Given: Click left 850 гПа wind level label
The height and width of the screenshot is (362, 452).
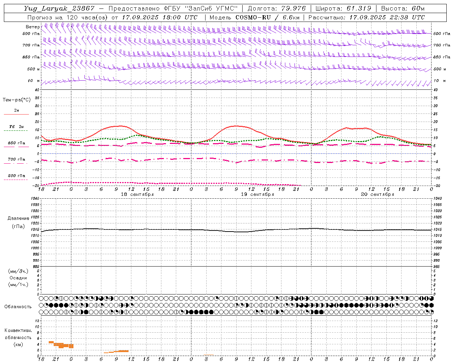Looking at the screenshot, I should click(31, 57).
